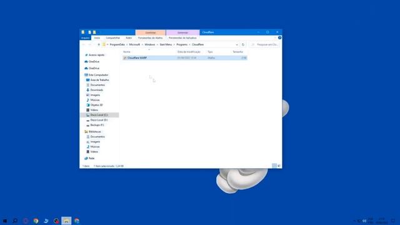Open the Exibir ribbon tab
400x225 pixels.
[x=129, y=37]
